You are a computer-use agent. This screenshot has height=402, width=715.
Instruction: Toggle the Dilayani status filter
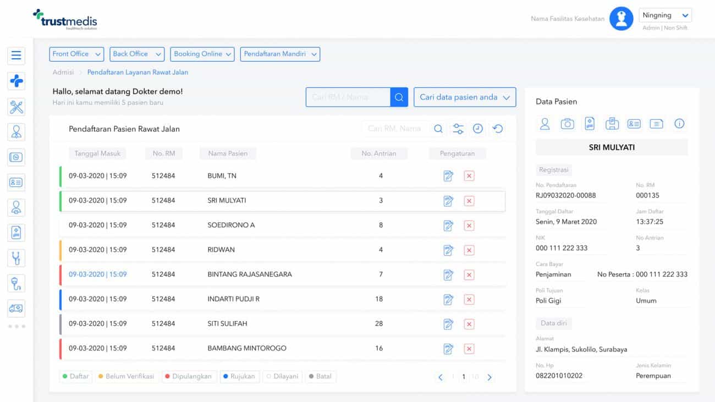click(x=282, y=377)
